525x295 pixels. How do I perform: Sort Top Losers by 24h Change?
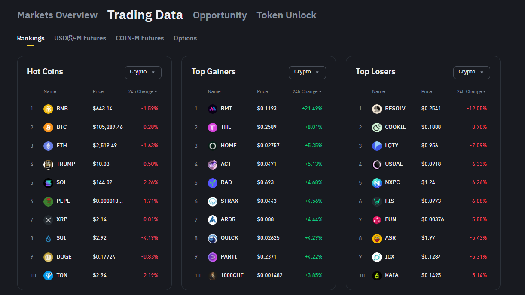coord(471,92)
